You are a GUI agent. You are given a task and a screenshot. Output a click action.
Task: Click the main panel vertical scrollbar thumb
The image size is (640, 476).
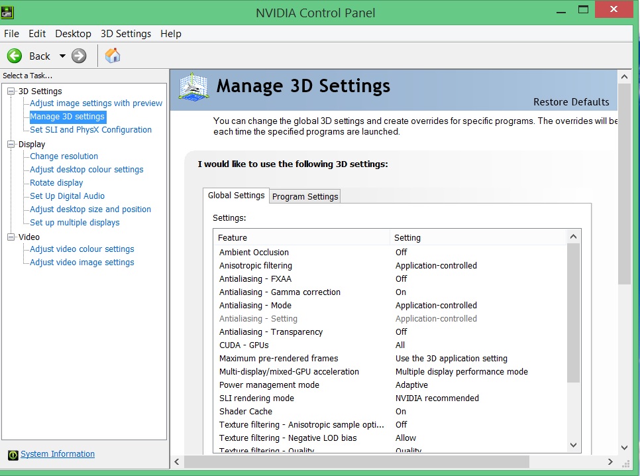point(624,184)
